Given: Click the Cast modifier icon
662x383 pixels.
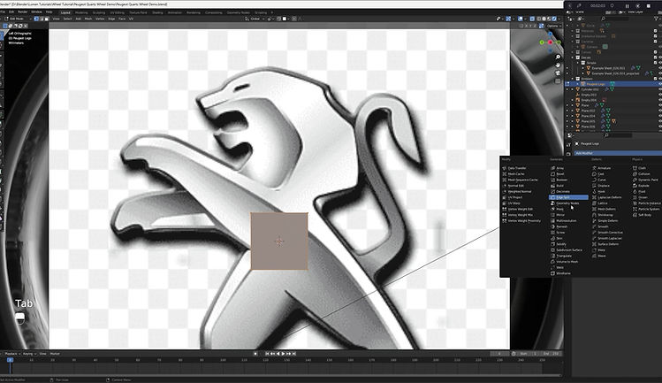Looking at the screenshot, I should click(x=594, y=173).
